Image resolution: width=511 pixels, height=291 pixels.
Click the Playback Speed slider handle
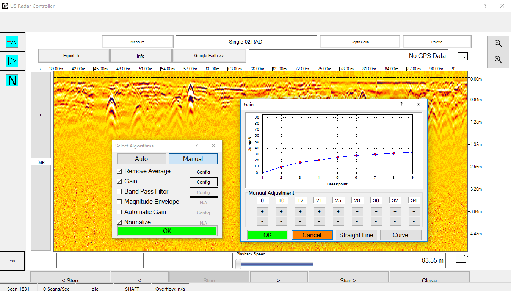pyautogui.click(x=238, y=264)
